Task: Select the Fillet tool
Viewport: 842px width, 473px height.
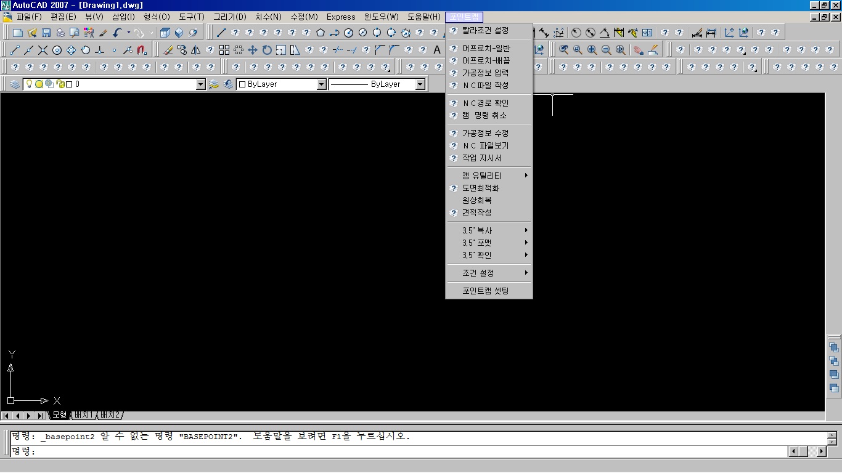Action: point(394,50)
